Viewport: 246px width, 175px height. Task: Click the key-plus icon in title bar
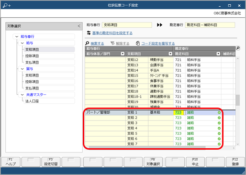(x=7, y=5)
